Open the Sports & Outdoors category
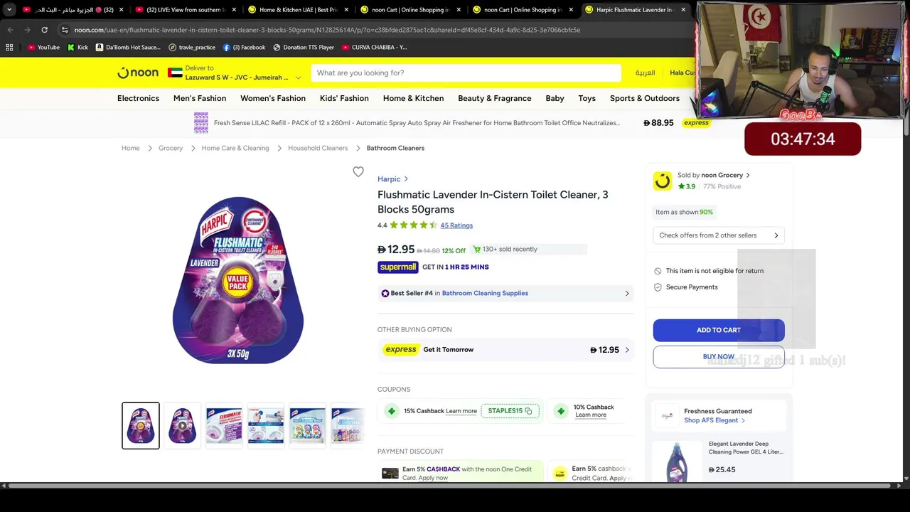910x512 pixels. coord(645,98)
